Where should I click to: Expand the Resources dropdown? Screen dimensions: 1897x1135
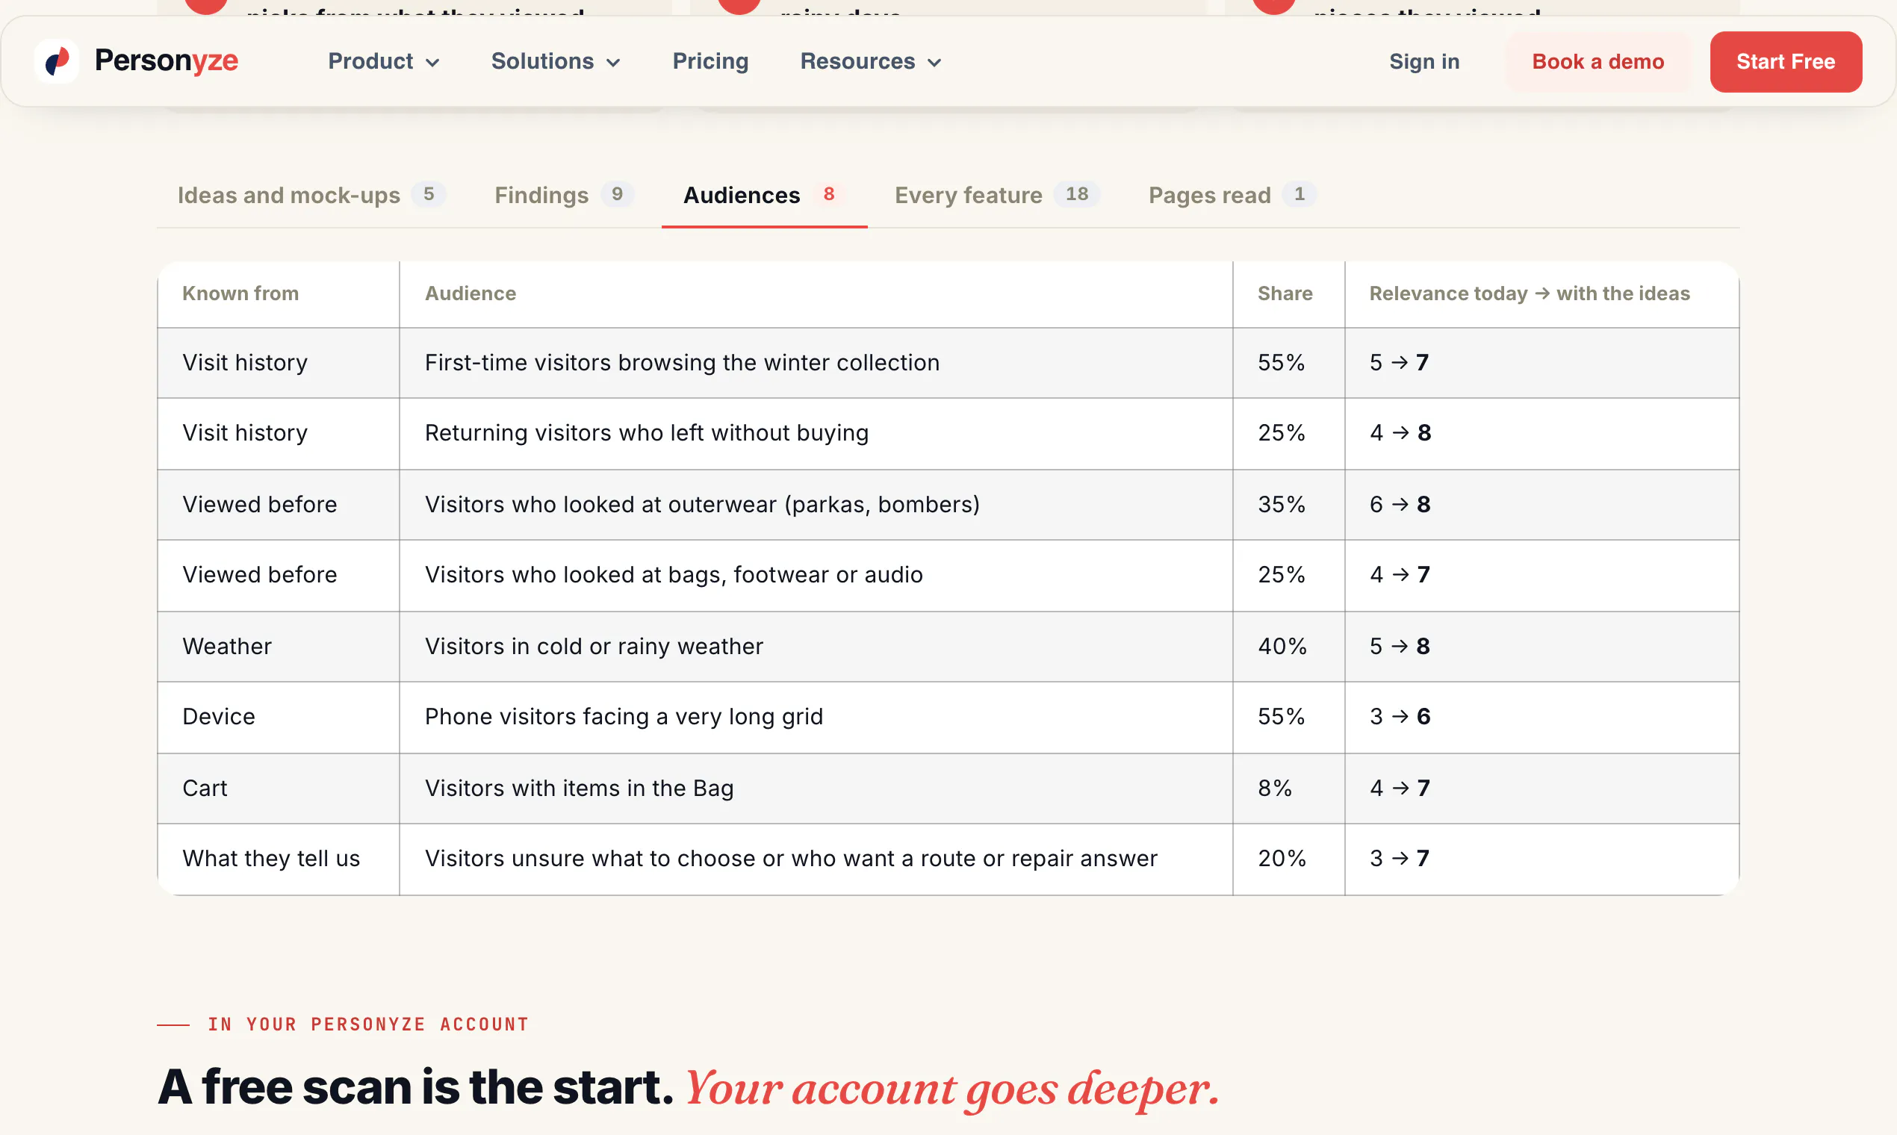871,61
